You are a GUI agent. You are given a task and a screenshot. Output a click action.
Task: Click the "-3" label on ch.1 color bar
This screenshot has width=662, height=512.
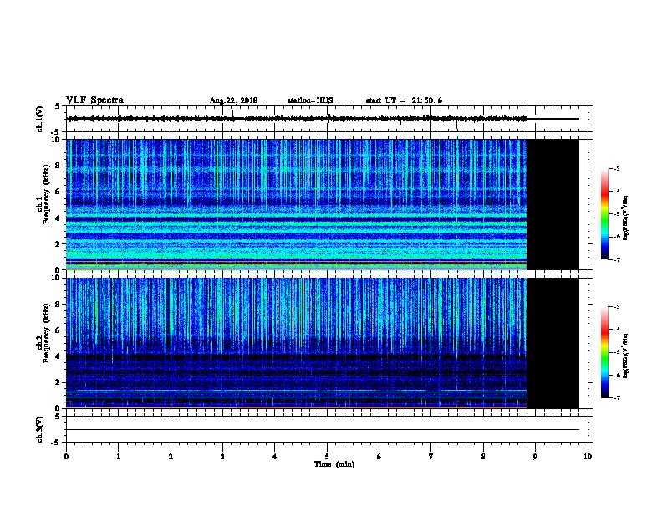coord(617,168)
